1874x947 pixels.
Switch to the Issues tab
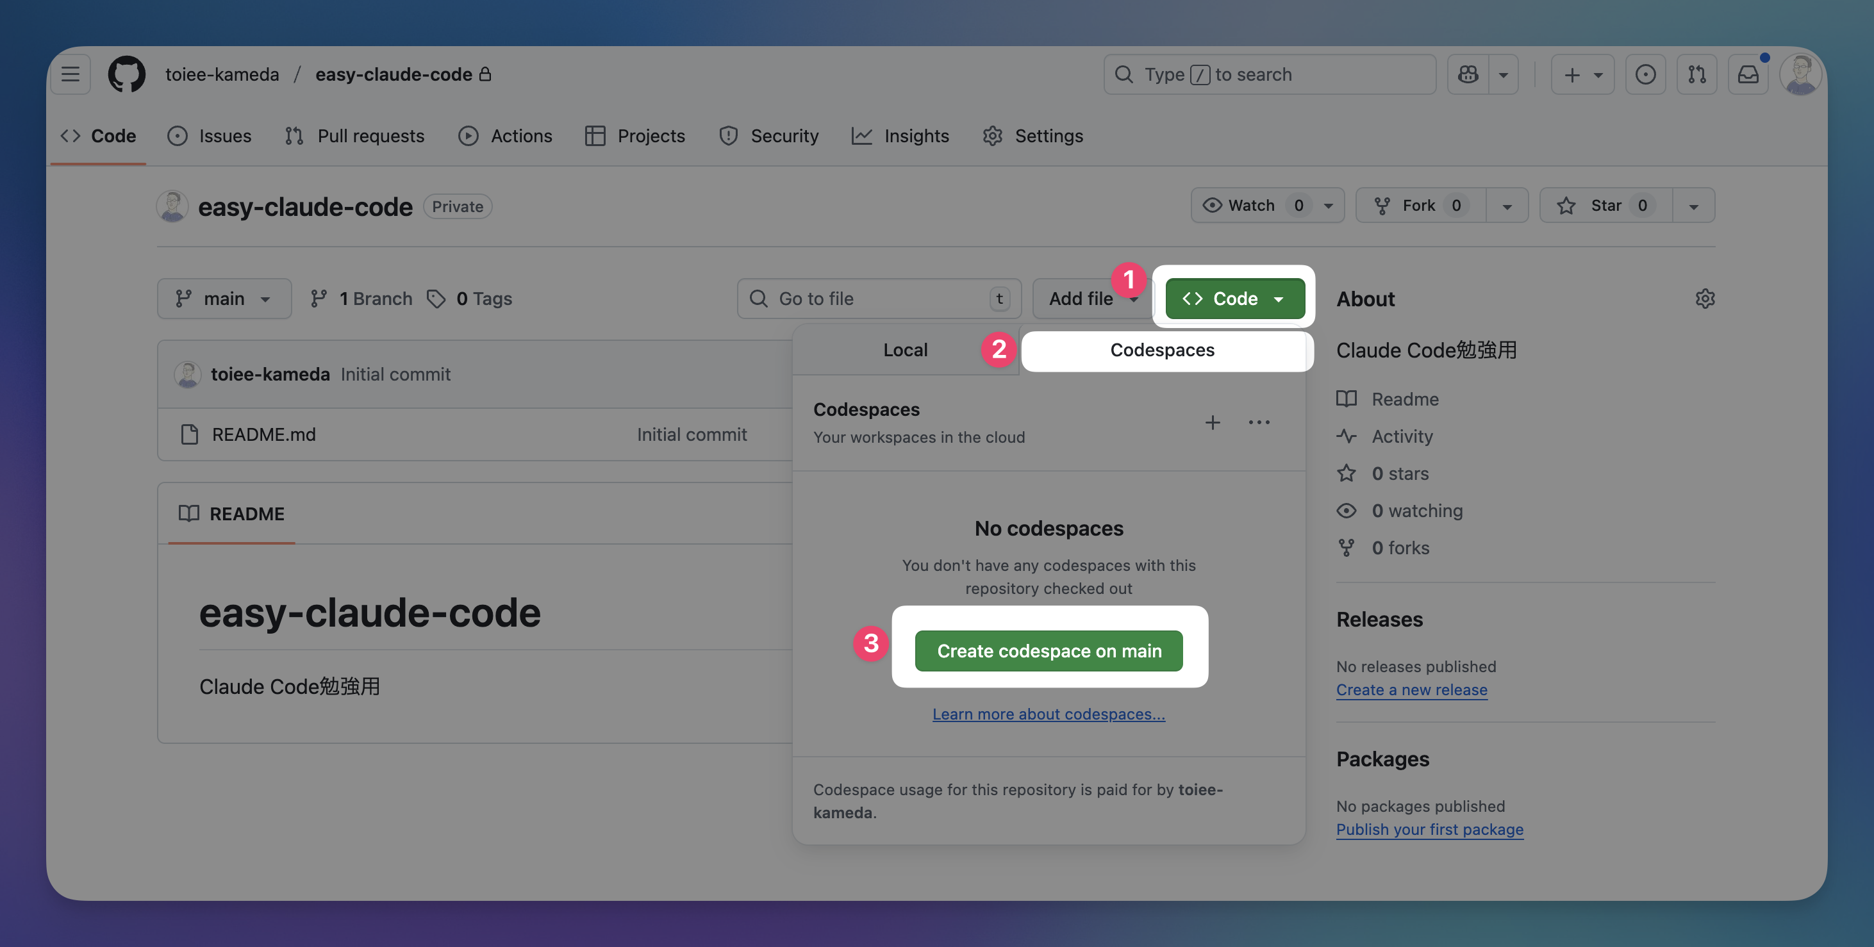210,136
